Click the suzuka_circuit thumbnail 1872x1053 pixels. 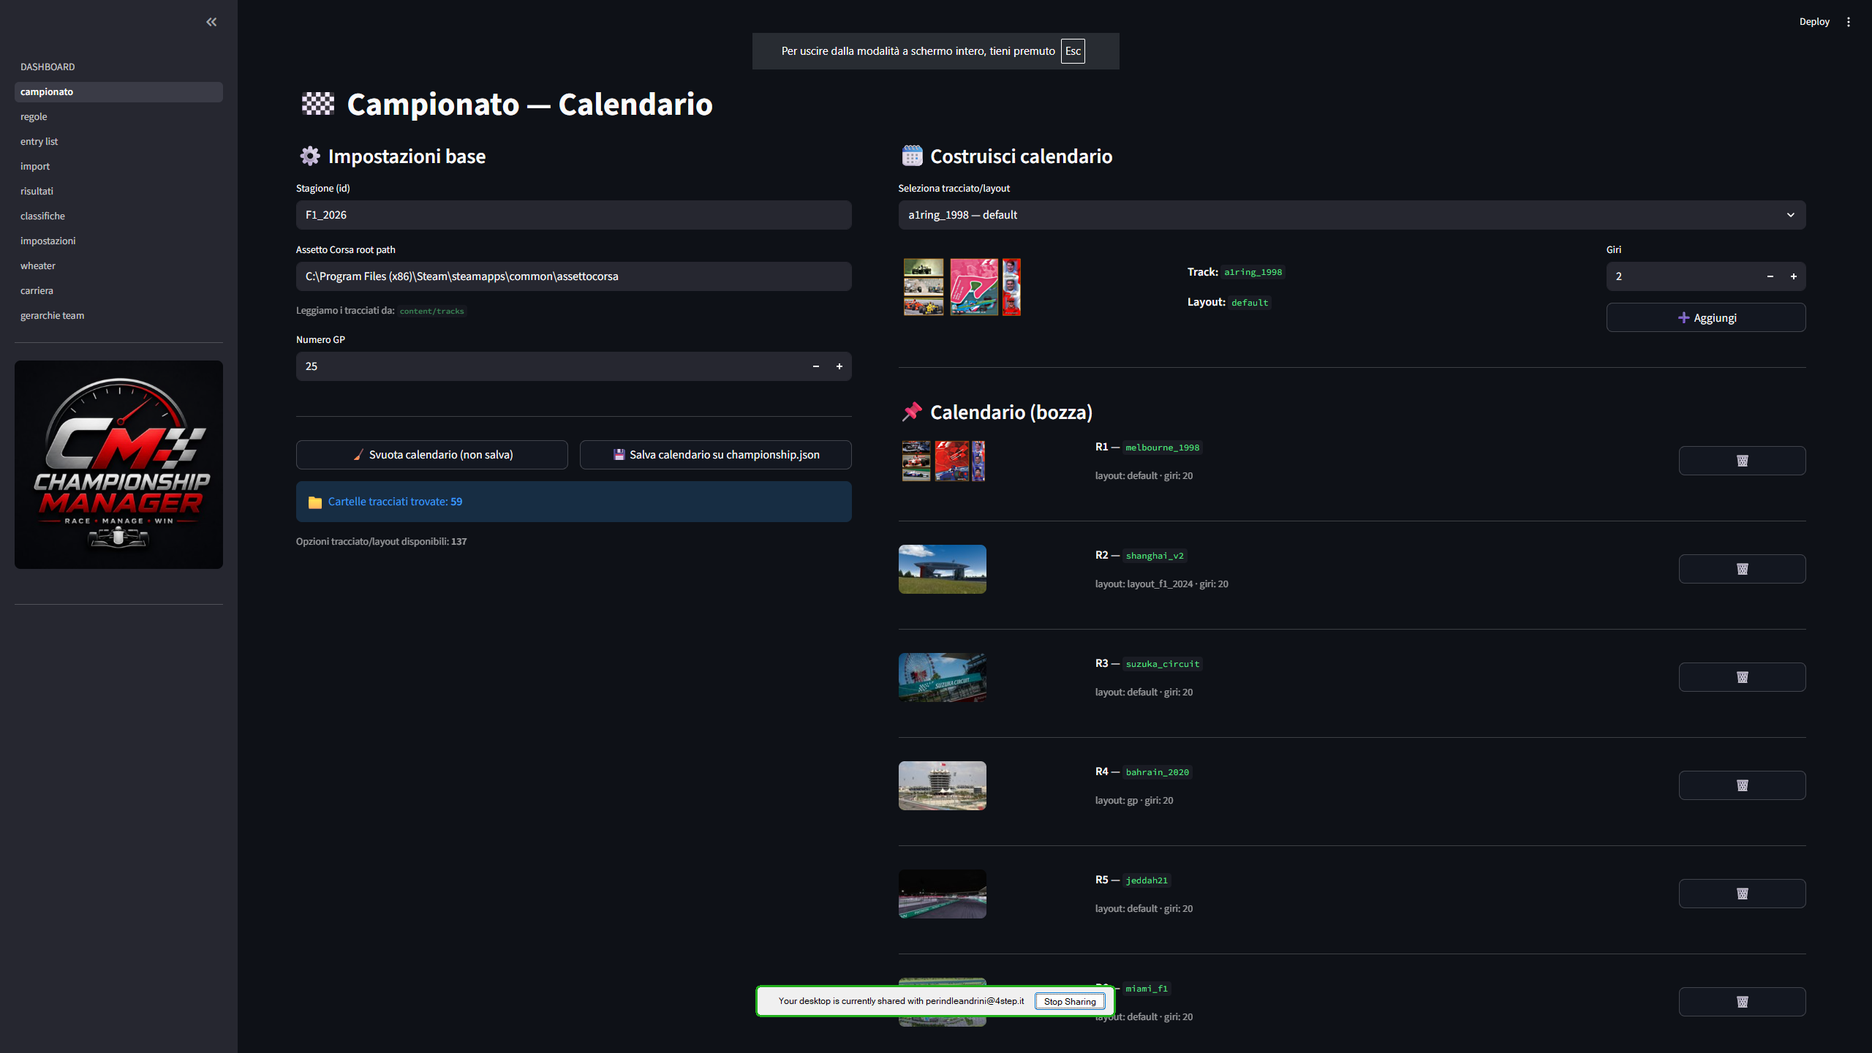pos(943,677)
